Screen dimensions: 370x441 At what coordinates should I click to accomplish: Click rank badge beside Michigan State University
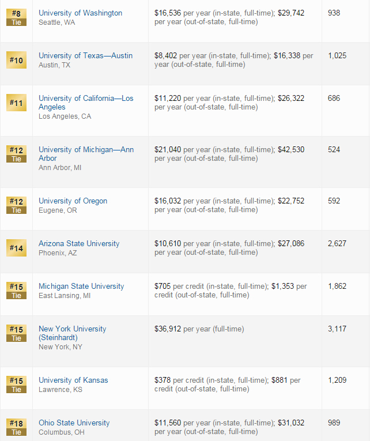pyautogui.click(x=16, y=291)
